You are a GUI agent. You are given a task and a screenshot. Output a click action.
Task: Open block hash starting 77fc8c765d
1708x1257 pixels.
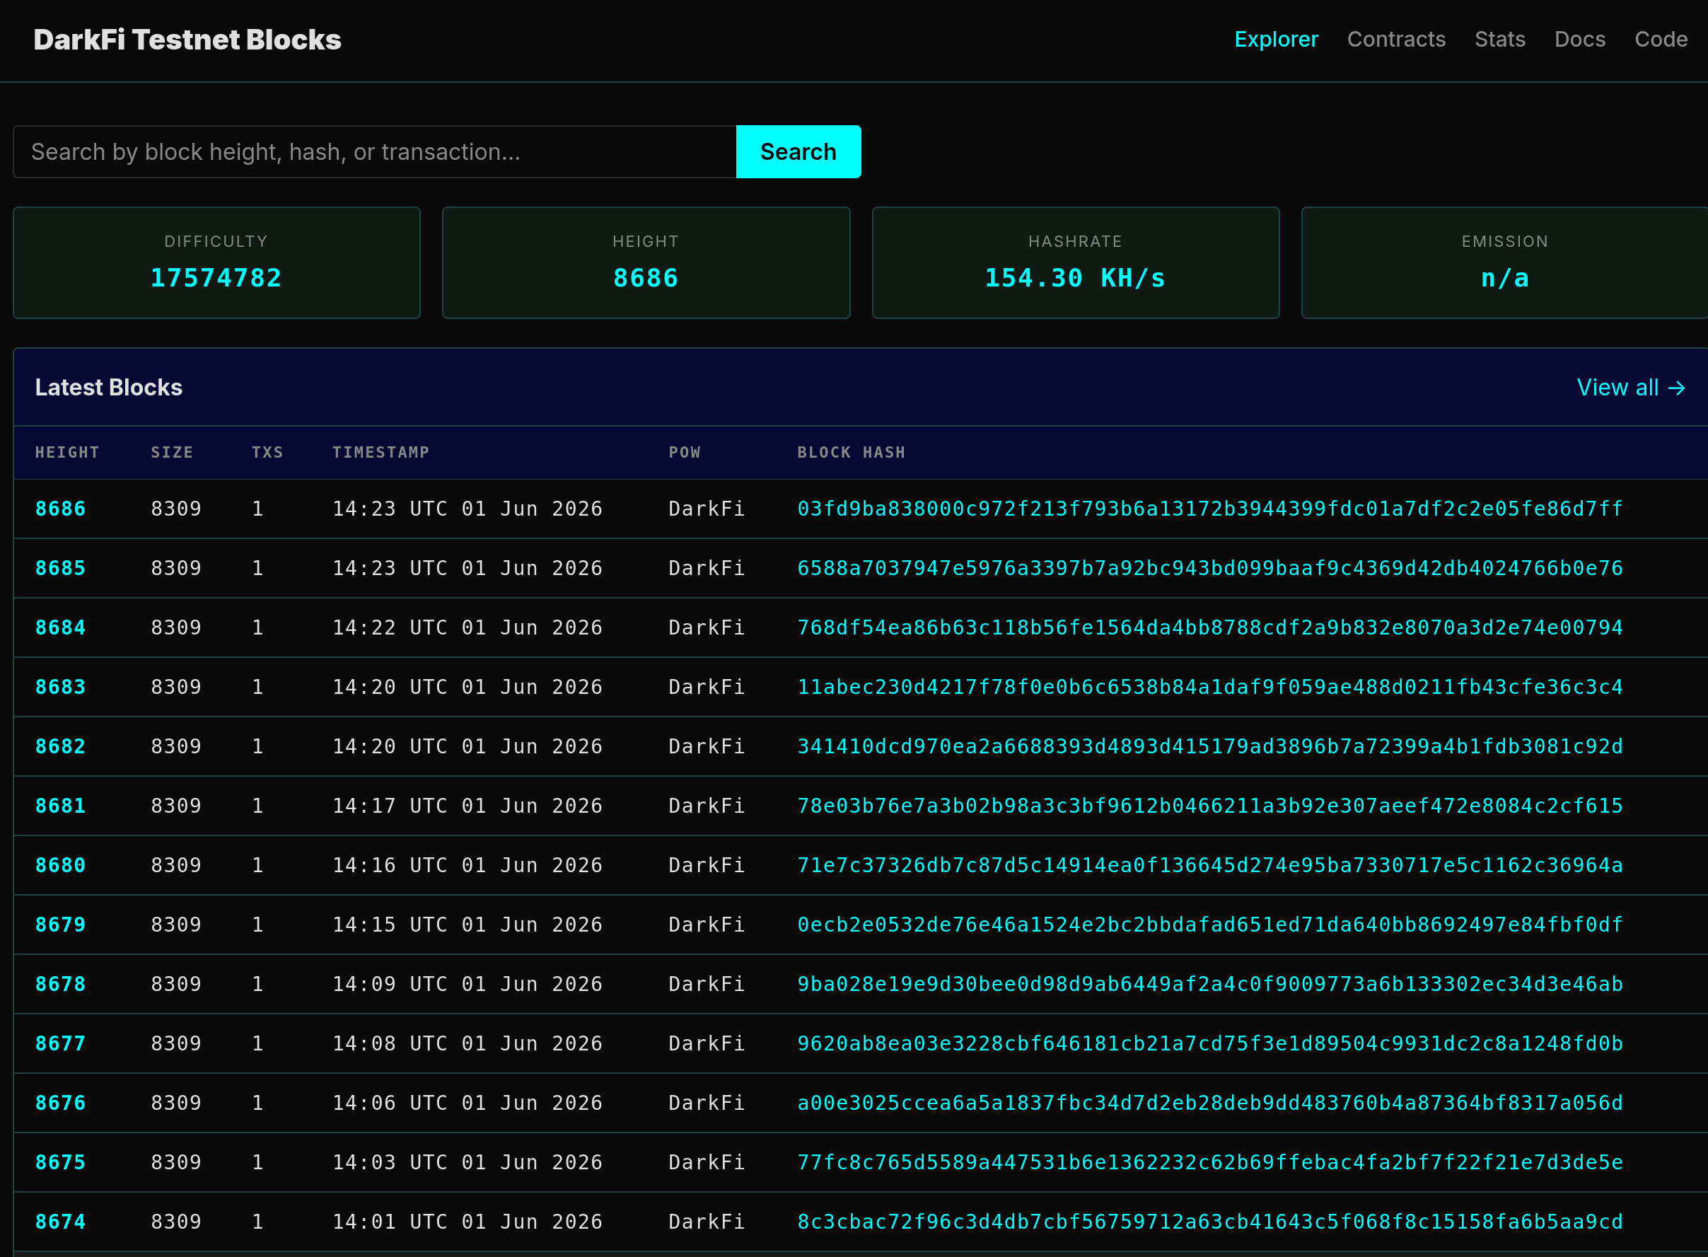click(x=1209, y=1162)
